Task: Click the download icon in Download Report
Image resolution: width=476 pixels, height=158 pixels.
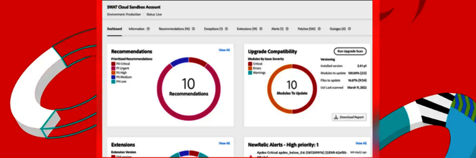Action: point(336,117)
